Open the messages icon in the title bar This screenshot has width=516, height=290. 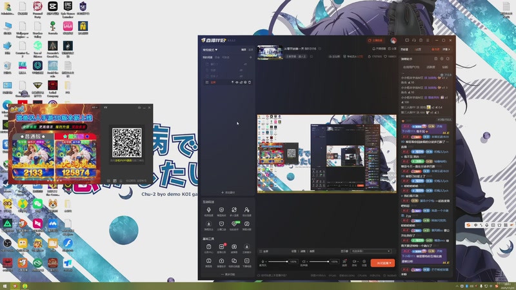407,41
